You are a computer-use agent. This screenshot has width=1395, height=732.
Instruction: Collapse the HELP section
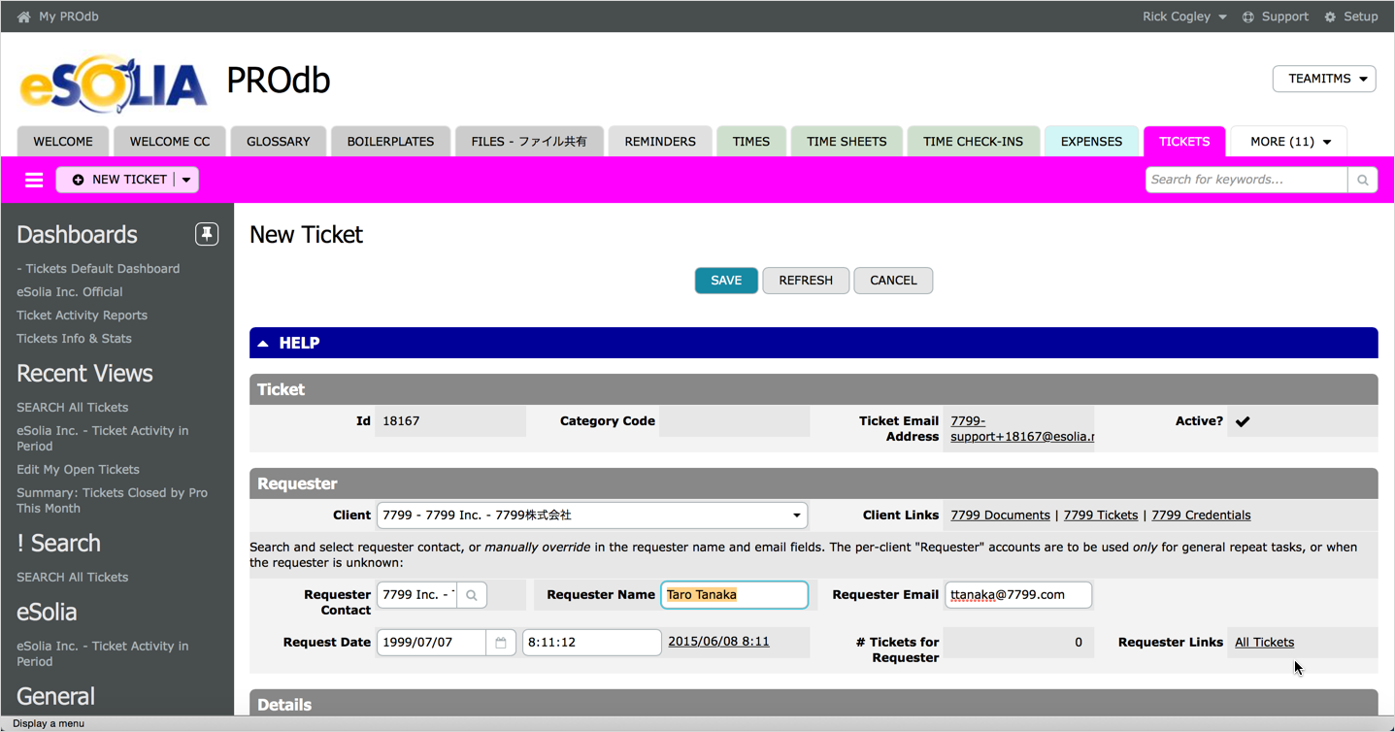point(263,343)
